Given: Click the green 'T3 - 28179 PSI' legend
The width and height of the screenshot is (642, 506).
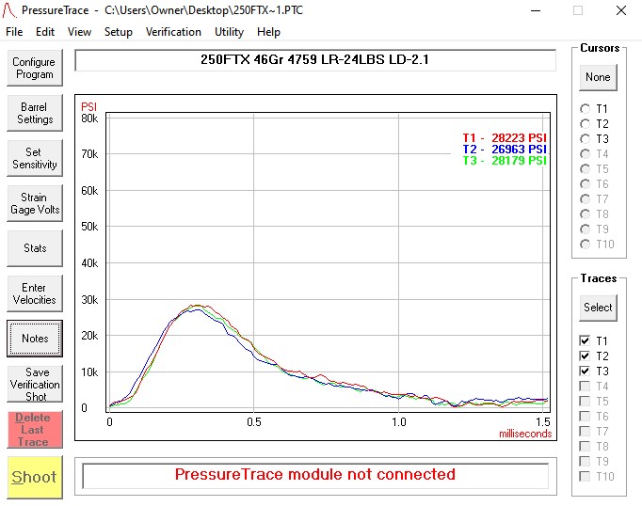Looking at the screenshot, I should [x=505, y=161].
